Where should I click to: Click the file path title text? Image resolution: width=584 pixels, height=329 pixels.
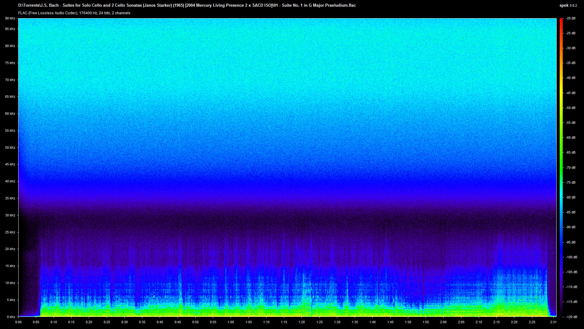point(187,5)
